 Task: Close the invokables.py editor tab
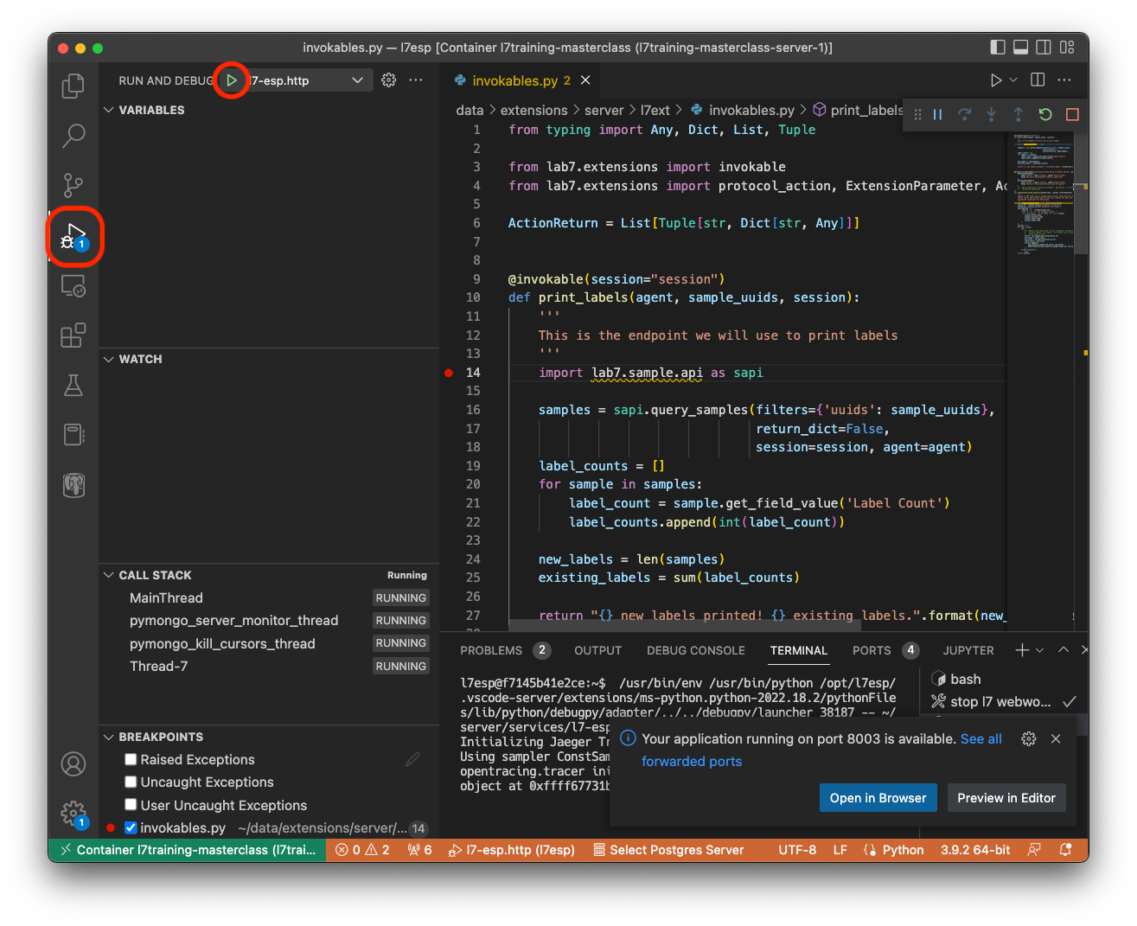point(585,80)
